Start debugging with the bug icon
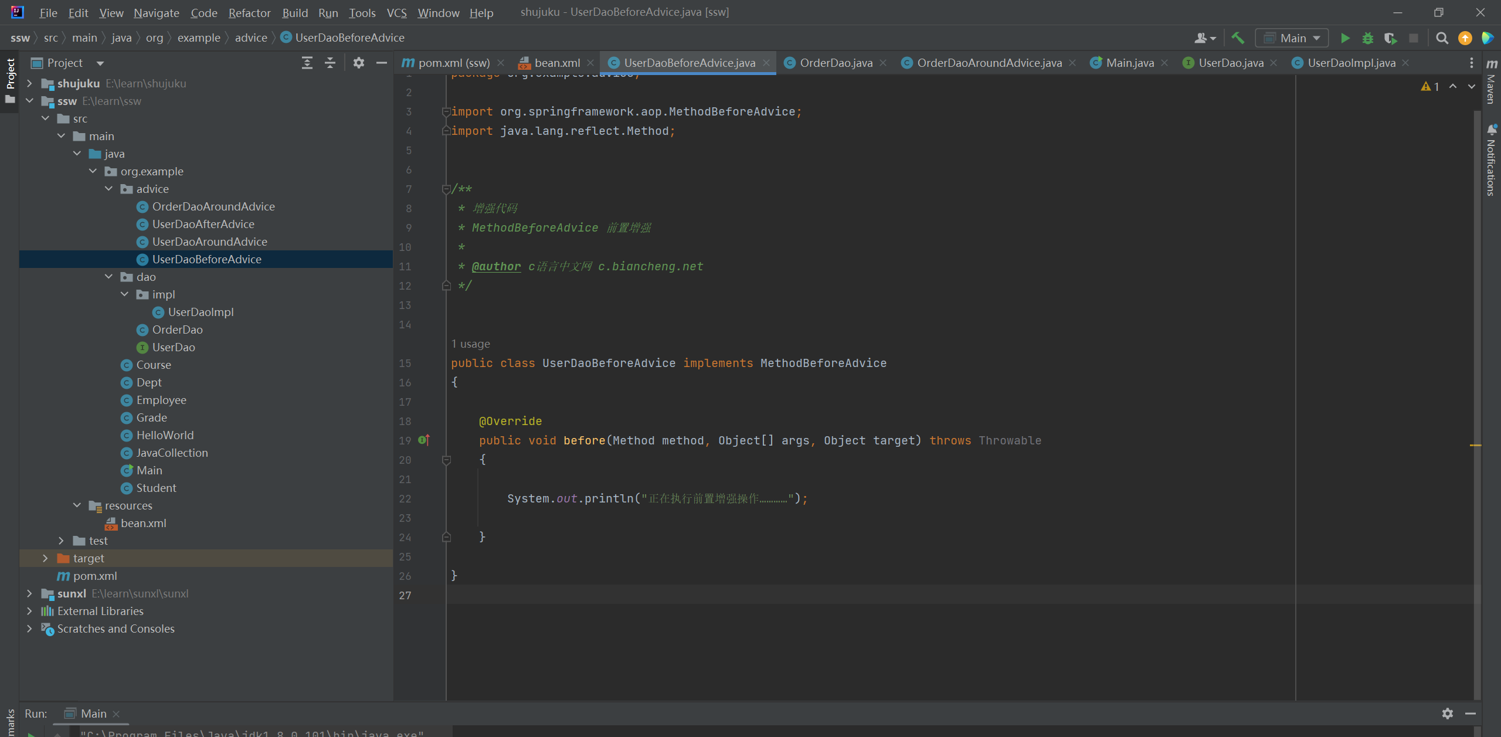Image resolution: width=1501 pixels, height=737 pixels. (x=1367, y=38)
